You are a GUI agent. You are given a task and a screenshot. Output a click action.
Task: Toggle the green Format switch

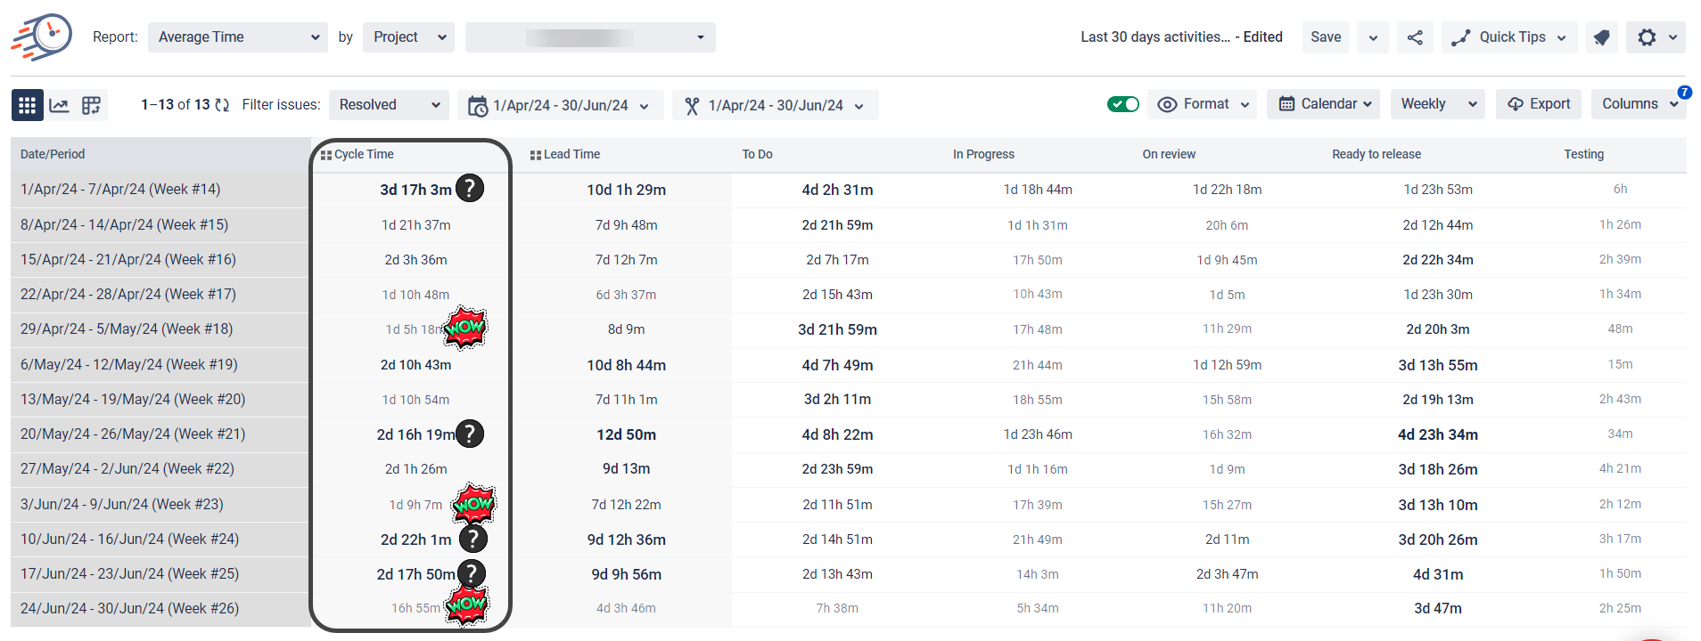click(1122, 104)
